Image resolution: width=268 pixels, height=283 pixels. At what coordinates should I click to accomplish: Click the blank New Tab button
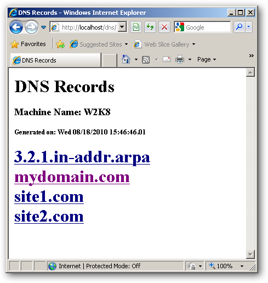point(109,60)
